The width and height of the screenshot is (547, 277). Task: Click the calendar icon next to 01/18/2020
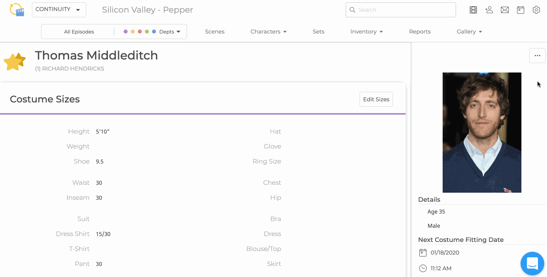pyautogui.click(x=423, y=253)
